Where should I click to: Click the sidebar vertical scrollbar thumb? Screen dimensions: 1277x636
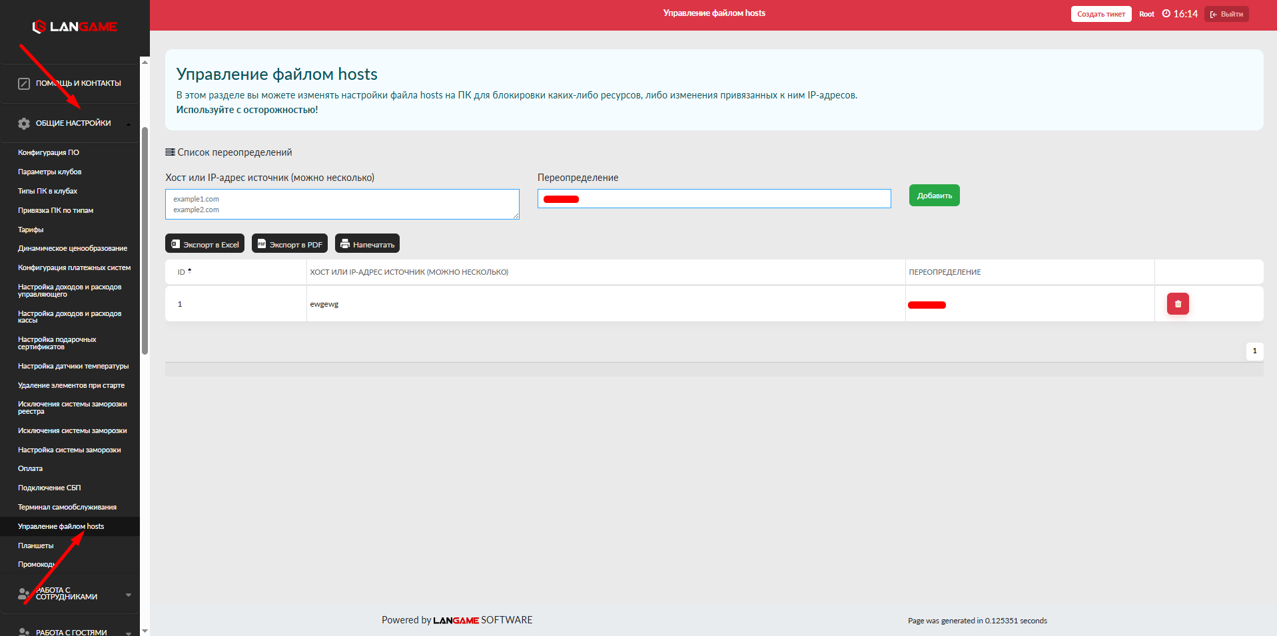[145, 239]
